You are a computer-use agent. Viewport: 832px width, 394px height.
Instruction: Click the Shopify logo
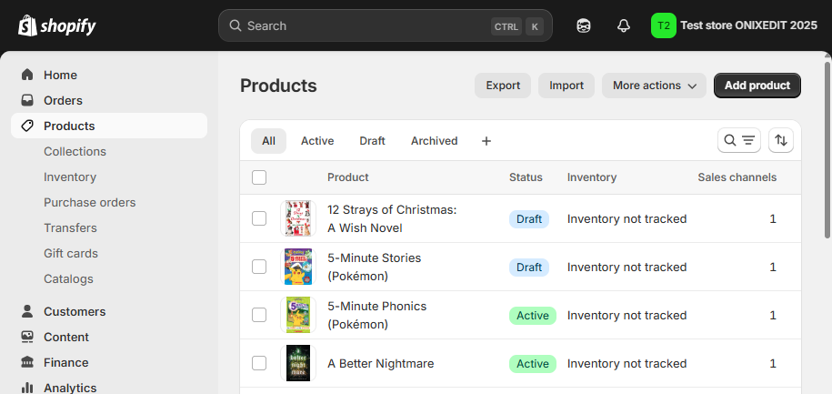tap(56, 25)
